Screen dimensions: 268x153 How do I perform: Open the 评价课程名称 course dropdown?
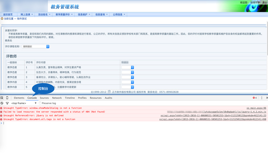point(36,46)
